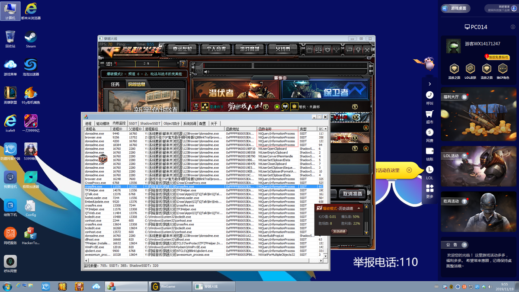Open HackerTo... desktop icon
Screen dimensions: 519x292
click(x=31, y=236)
